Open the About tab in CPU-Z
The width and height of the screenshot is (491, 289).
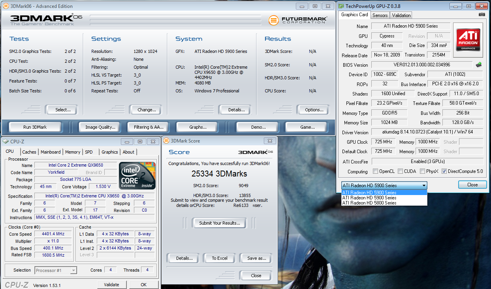click(x=128, y=152)
